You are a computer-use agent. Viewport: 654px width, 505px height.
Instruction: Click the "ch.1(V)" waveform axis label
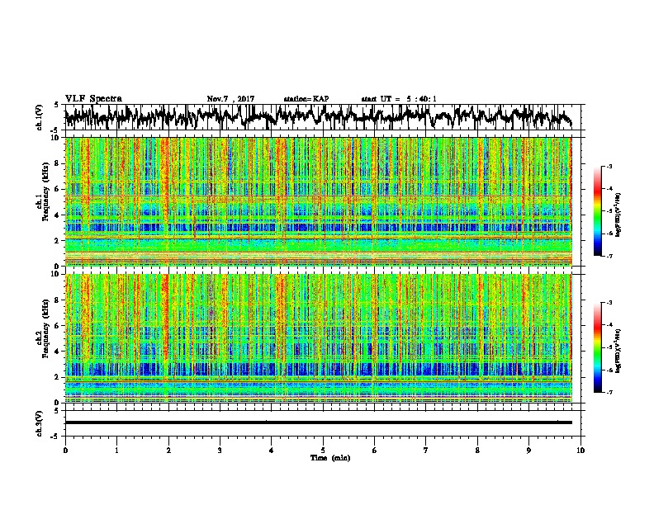[x=39, y=117]
